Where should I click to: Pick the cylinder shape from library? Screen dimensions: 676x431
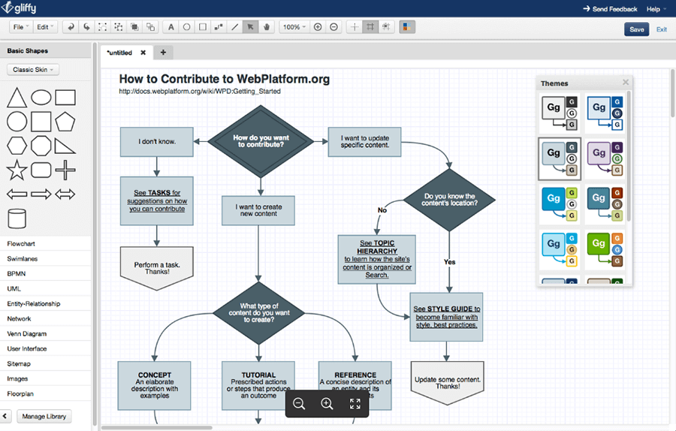(17, 219)
